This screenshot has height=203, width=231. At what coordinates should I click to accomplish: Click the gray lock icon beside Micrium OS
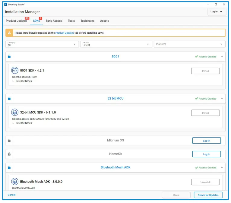[x=9, y=140]
